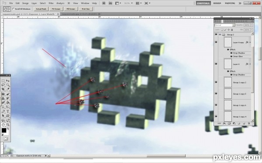The width and height of the screenshot is (262, 163).
Task: Select the History Brush tool
Action: [x=8, y=98]
